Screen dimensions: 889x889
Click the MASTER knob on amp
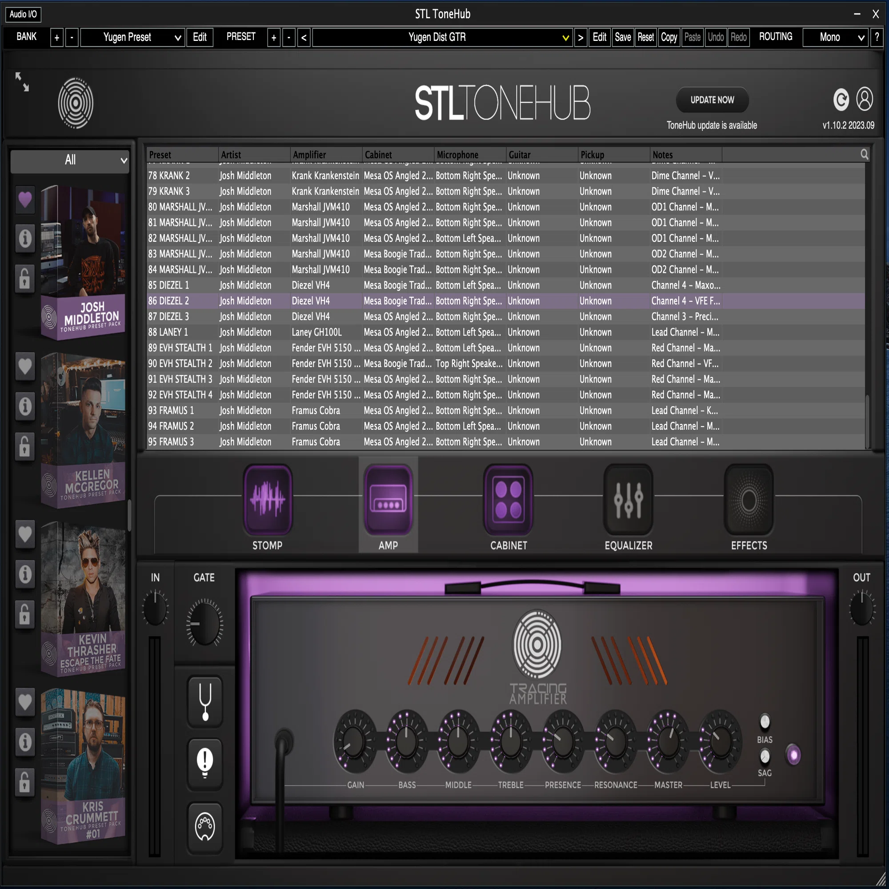(668, 741)
